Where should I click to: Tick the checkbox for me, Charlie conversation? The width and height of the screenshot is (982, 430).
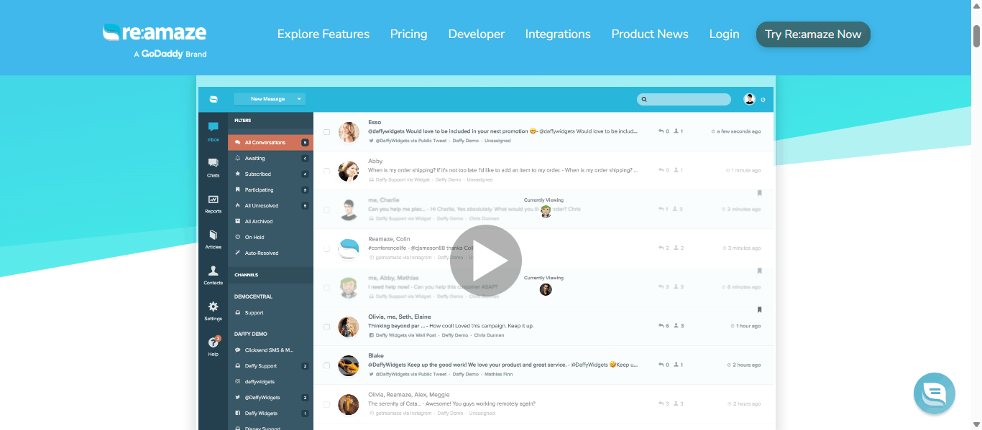pyautogui.click(x=326, y=210)
